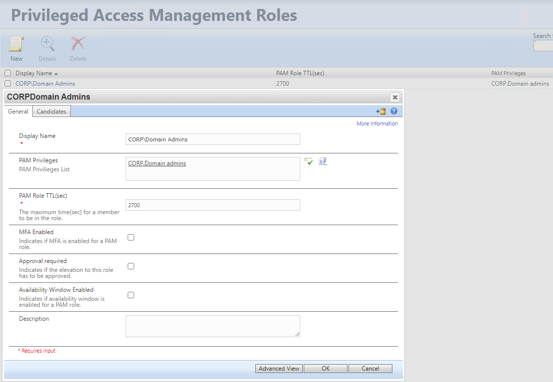
Task: Click the validate and resolve PAM Privileges icon
Action: coord(309,161)
